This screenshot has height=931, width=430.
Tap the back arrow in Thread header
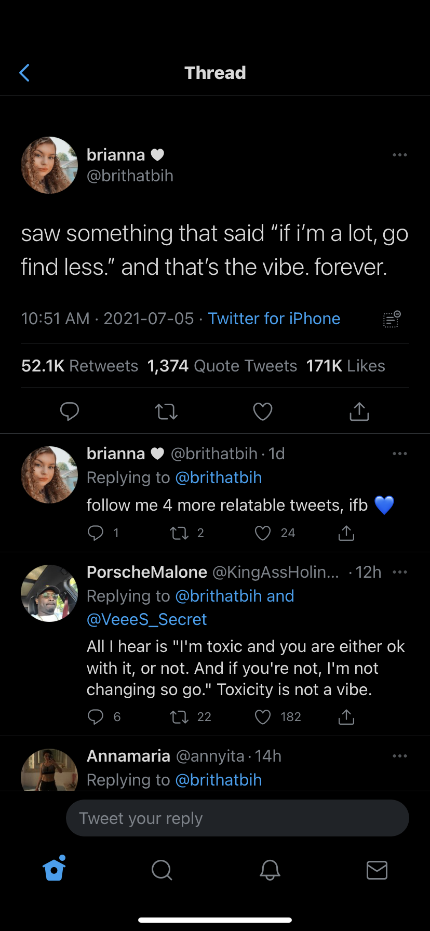pos(24,73)
